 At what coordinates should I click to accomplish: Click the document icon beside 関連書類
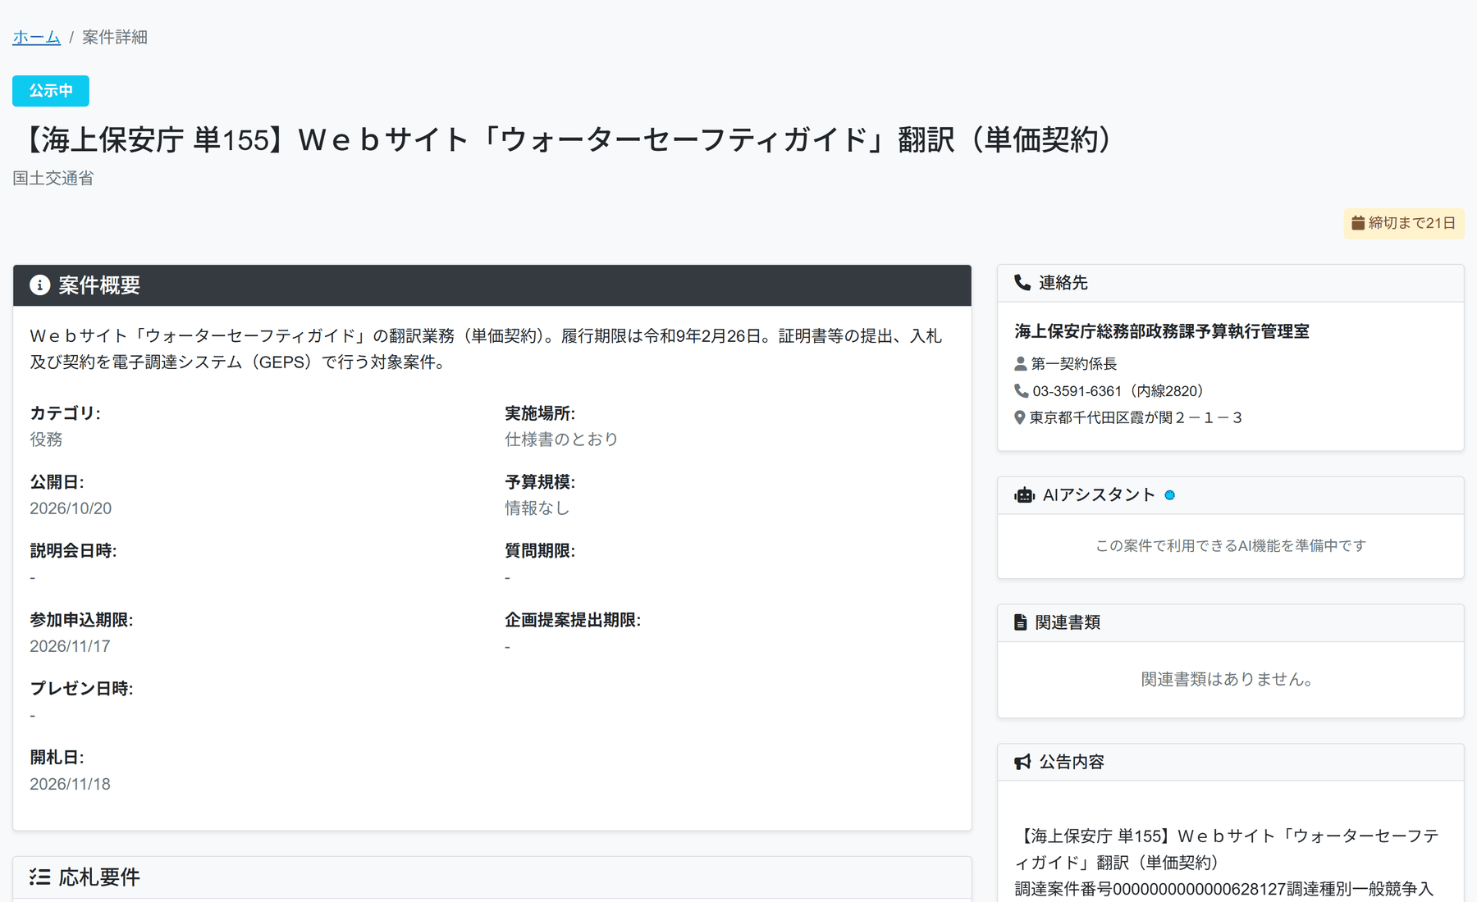1021,622
